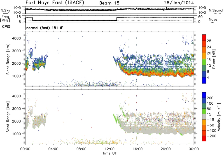This screenshot has height=155, width=224.
Task: Click the "Time UT" axis title
Action: coord(109,153)
